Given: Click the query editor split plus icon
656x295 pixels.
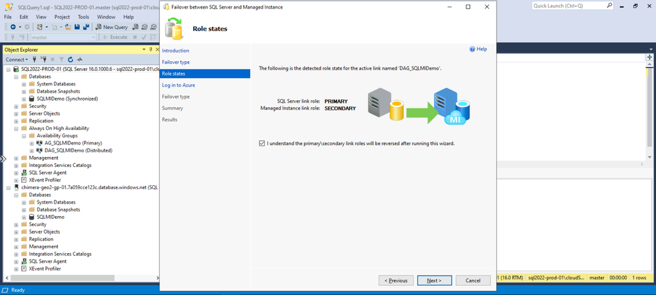Looking at the screenshot, I should tap(649, 57).
